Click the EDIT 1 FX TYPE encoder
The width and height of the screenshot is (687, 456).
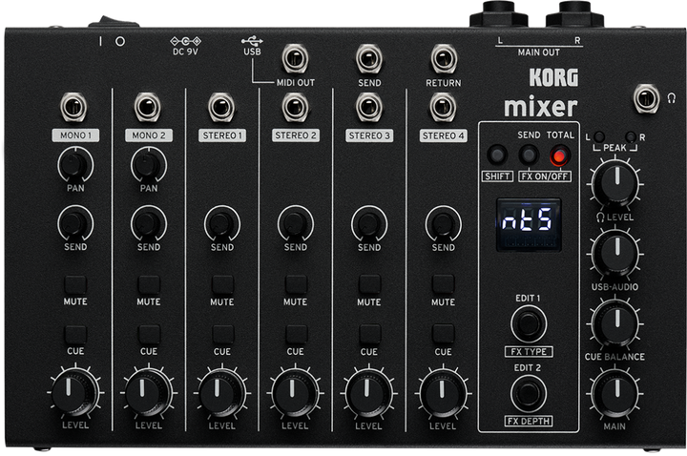(x=529, y=323)
